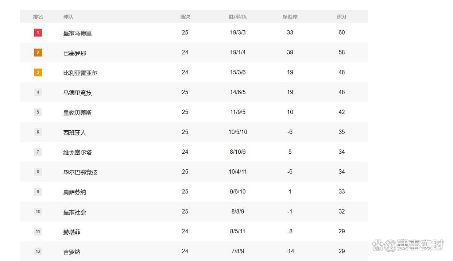The width and height of the screenshot is (453, 261).
Task: Click the gray rank 4 badge
Action: (38, 92)
